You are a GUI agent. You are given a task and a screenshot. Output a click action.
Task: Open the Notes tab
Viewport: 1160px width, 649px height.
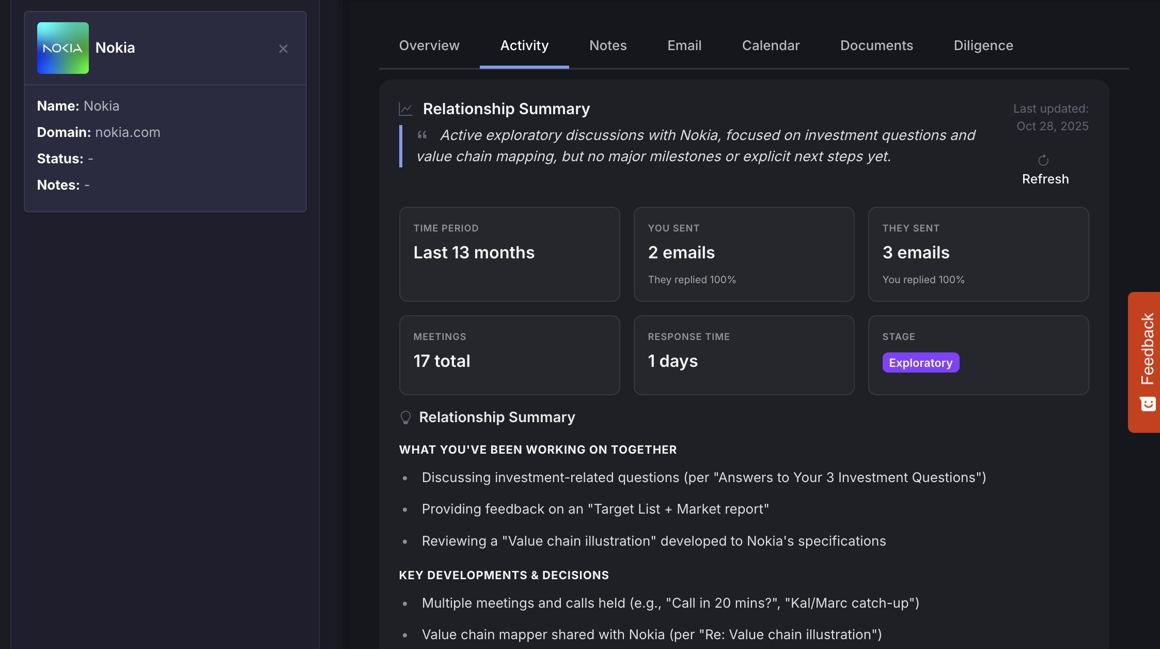(608, 45)
